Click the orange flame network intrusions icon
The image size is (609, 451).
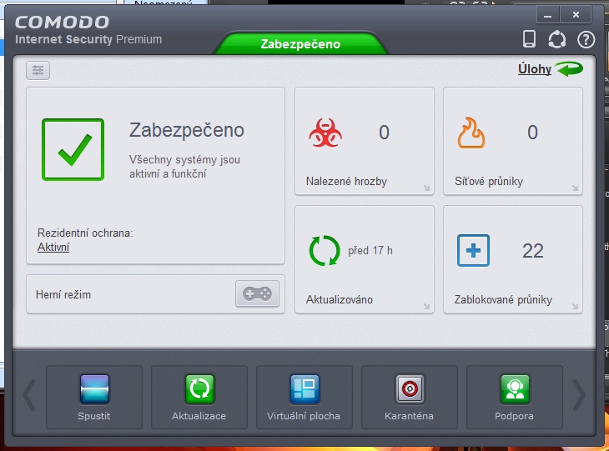(x=471, y=133)
